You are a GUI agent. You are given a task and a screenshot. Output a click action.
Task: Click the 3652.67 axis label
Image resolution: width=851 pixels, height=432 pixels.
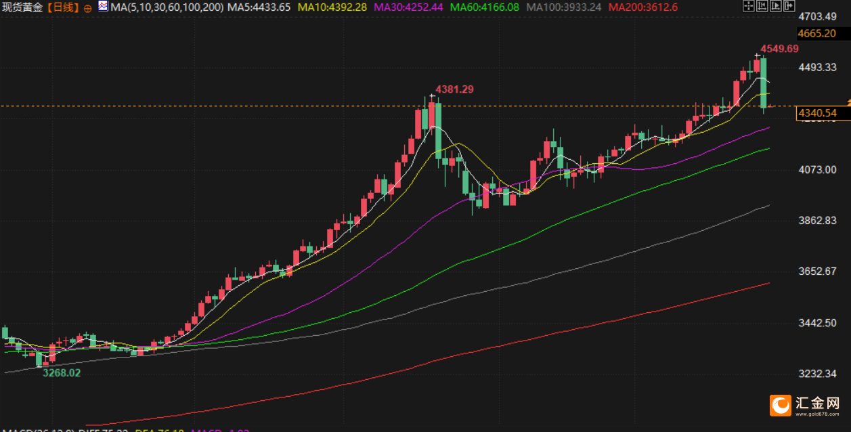coord(817,272)
